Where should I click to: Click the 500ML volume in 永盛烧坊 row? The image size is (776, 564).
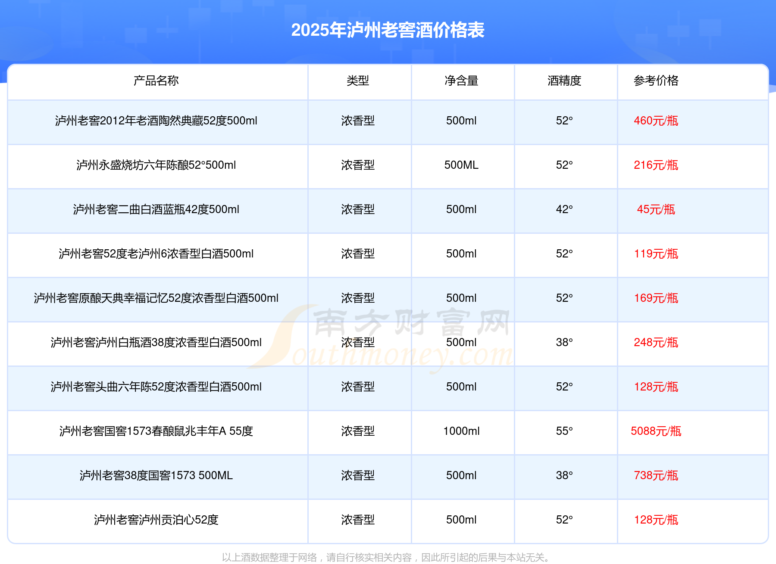point(461,165)
